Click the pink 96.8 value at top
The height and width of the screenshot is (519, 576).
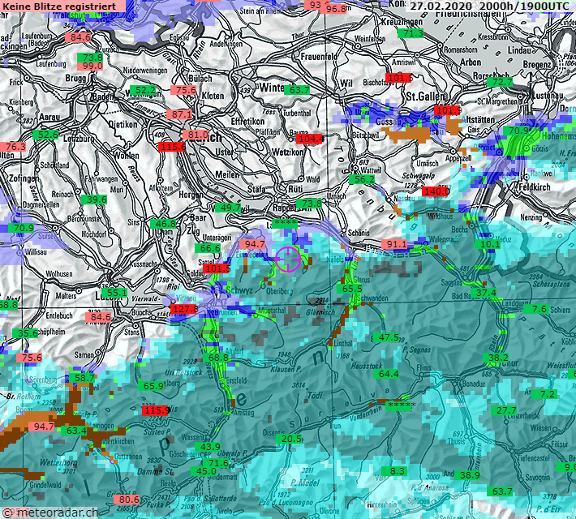pos(333,8)
